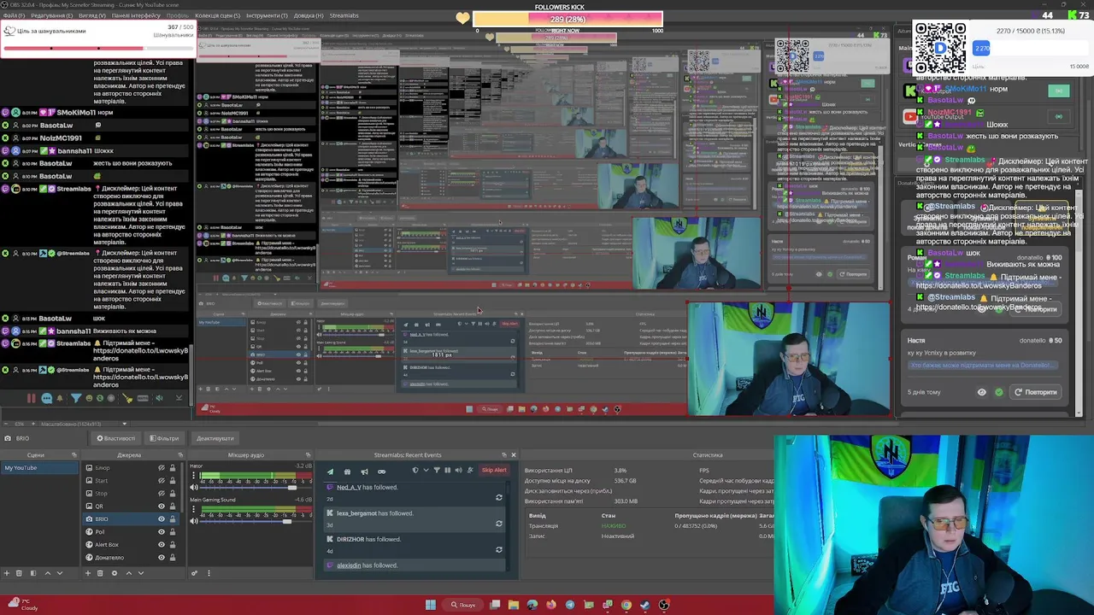Image resolution: width=1094 pixels, height=615 pixels.
Task: Click the gift icon in Recent Events
Action: tap(347, 471)
